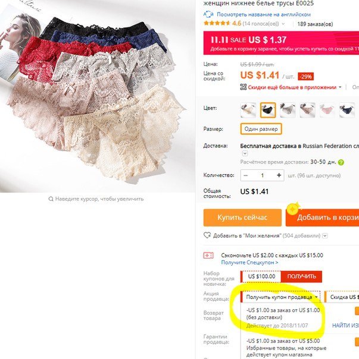Click the red 'ПОЛУЧИТЬ' coupon button
Image resolution: width=359 pixels, height=359 pixels.
pyautogui.click(x=301, y=276)
